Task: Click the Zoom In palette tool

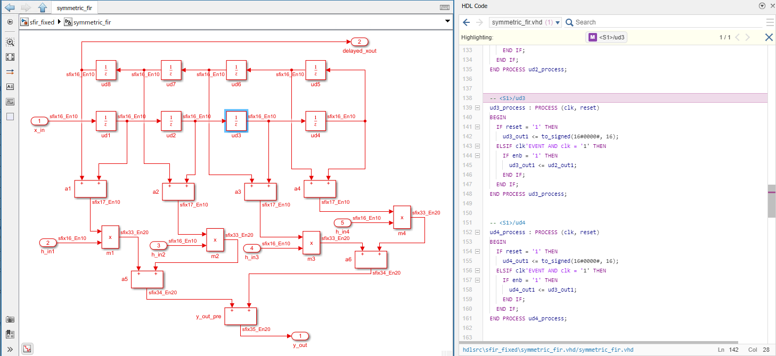Action: pos(10,42)
